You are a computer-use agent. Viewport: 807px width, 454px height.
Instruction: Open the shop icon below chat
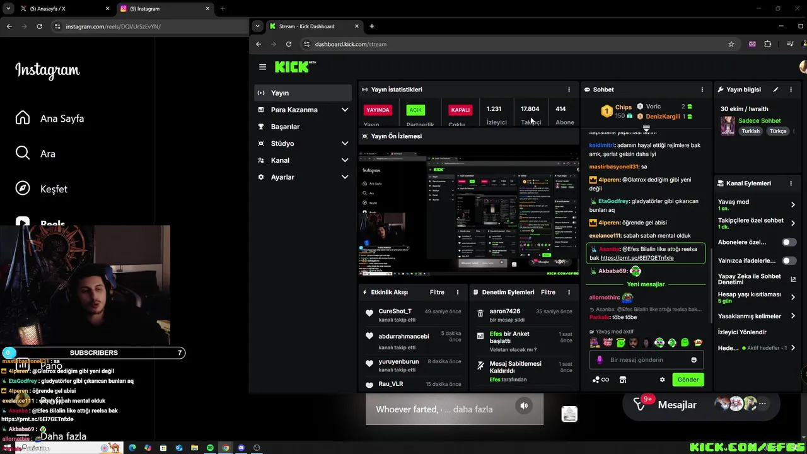[x=623, y=380]
